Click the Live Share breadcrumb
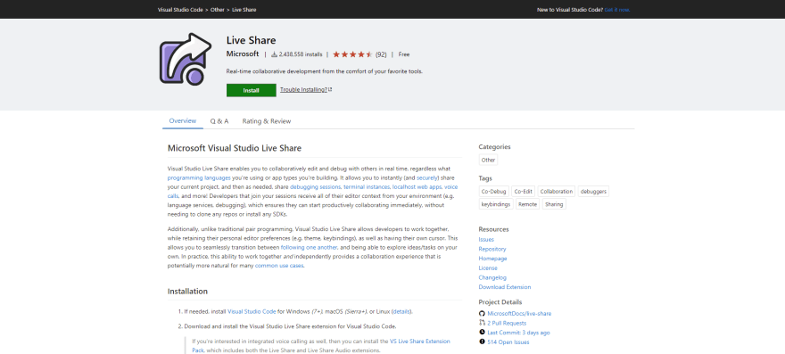The image size is (785, 354). coord(244,10)
